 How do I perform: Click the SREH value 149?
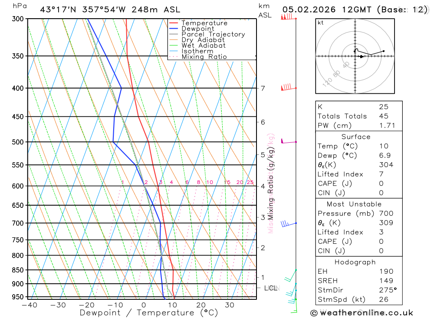point(386,281)
